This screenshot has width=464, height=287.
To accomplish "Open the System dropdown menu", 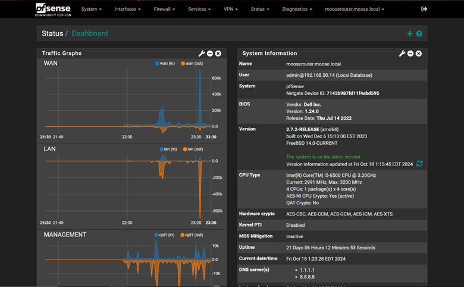I will coord(91,9).
